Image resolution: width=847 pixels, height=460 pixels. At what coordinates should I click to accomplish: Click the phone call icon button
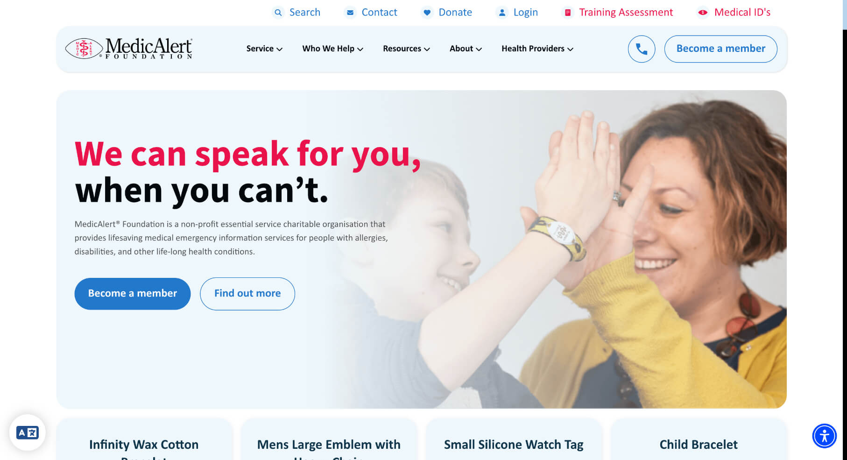pos(642,49)
